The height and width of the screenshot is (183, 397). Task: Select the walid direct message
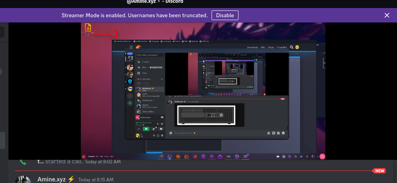(150, 95)
